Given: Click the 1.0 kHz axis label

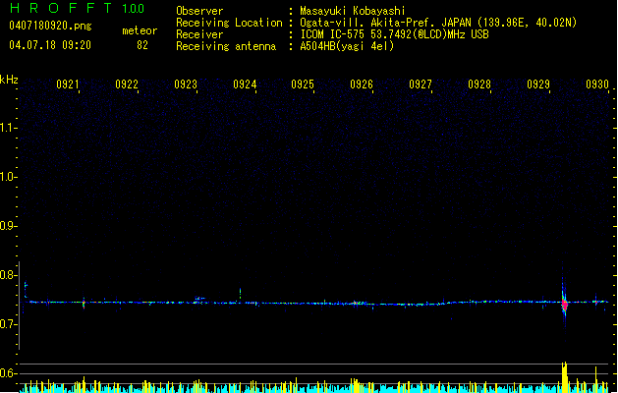Looking at the screenshot, I should pos(8,177).
